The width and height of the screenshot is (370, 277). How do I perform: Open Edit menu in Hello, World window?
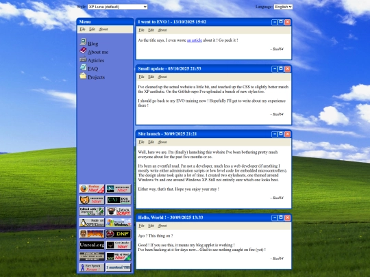(x=151, y=226)
